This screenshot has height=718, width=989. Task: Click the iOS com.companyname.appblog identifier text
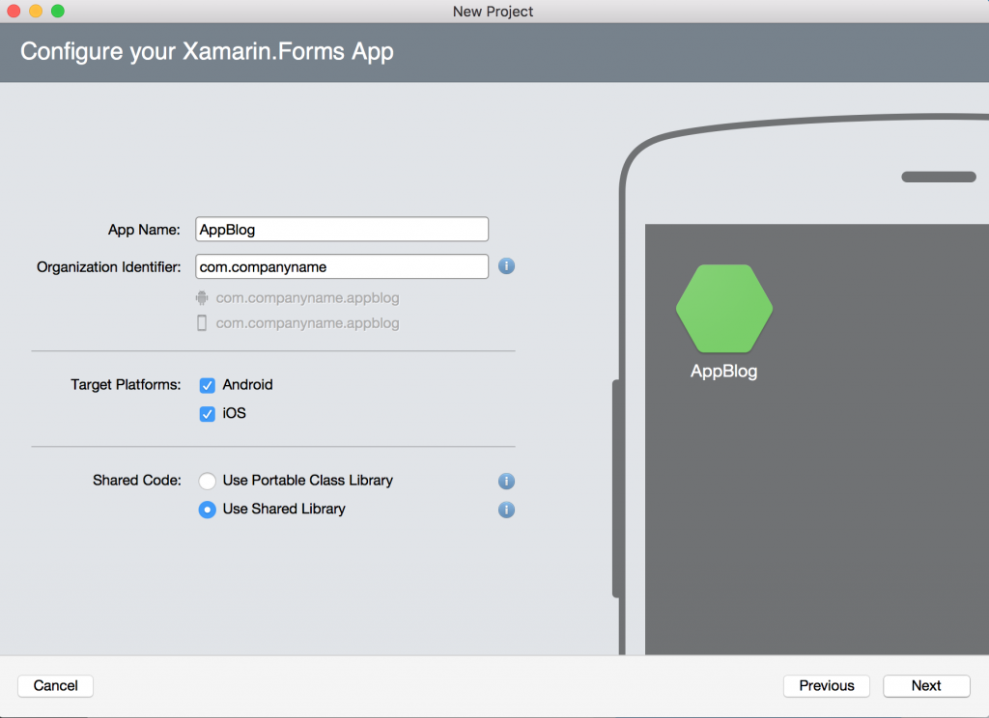pos(307,322)
